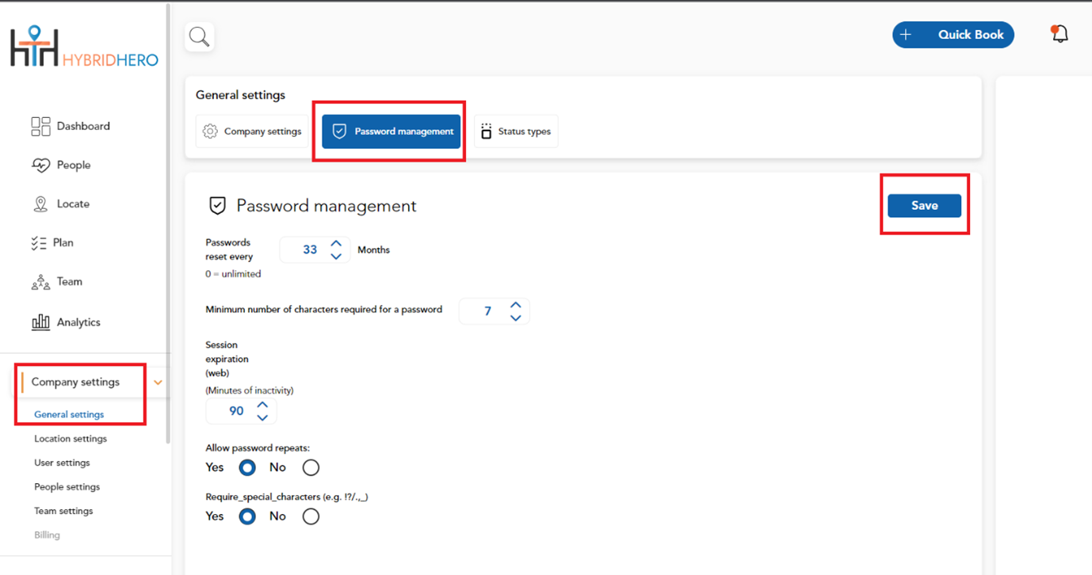Decrease session expiration minutes

262,417
